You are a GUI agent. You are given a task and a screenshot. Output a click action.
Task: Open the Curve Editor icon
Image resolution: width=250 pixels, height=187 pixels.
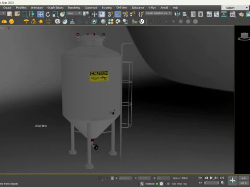pyautogui.click(x=217, y=14)
